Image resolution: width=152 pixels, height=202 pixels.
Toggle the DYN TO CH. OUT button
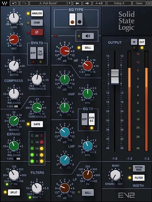point(41,53)
